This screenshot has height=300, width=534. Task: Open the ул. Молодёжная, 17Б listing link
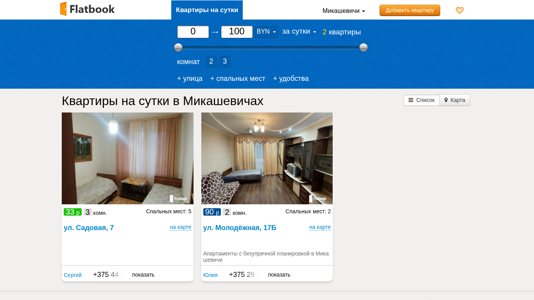240,228
